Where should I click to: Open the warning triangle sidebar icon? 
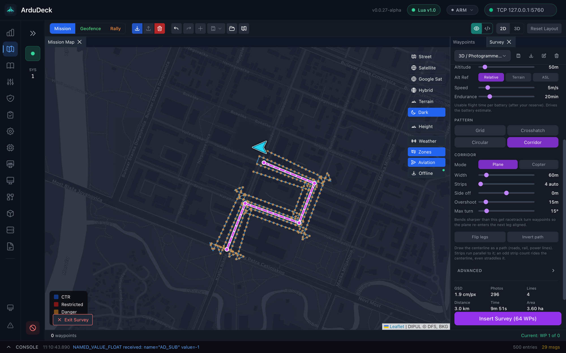(x=10, y=326)
